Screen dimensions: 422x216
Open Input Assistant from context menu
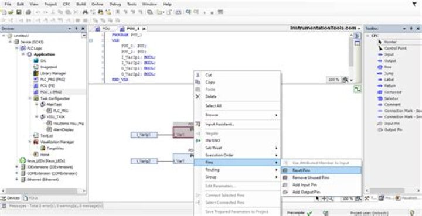click(237, 124)
